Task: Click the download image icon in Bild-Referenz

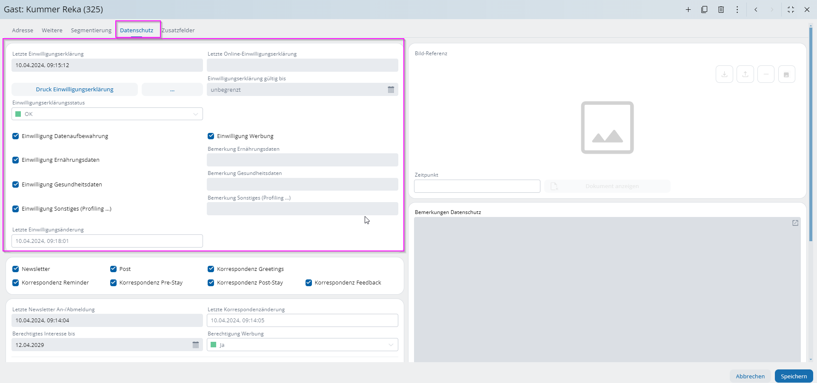Action: (724, 74)
